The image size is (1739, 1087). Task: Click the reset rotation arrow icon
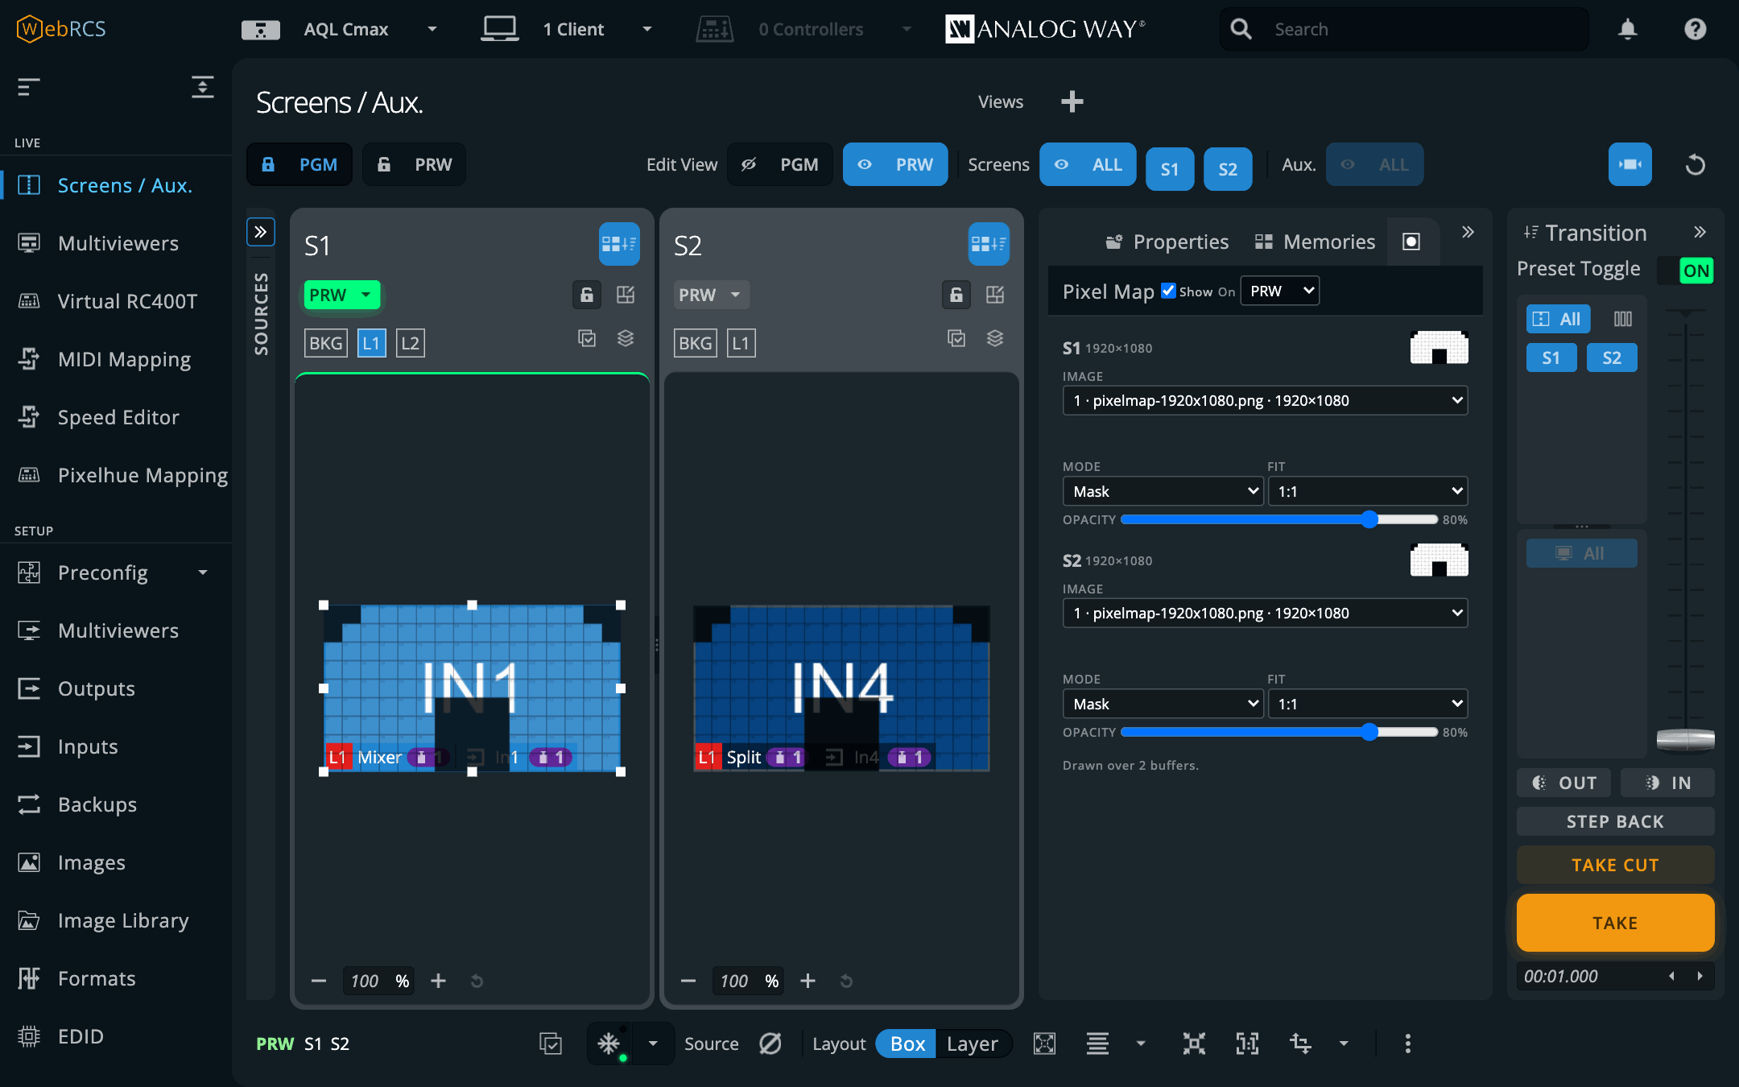1696,165
